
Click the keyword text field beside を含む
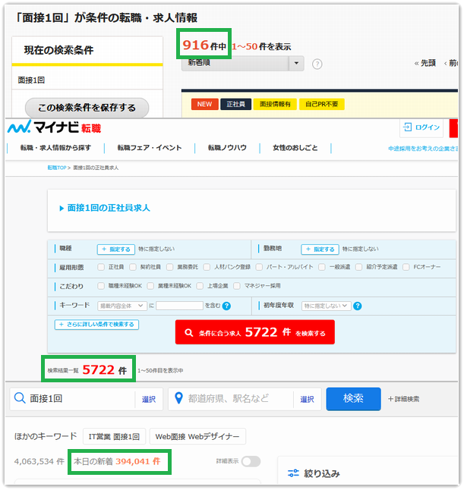pos(179,306)
